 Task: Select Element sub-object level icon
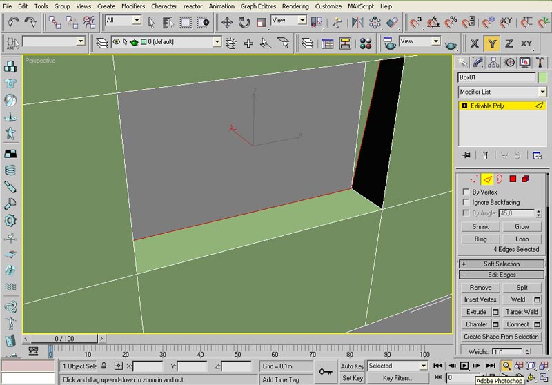coord(526,179)
